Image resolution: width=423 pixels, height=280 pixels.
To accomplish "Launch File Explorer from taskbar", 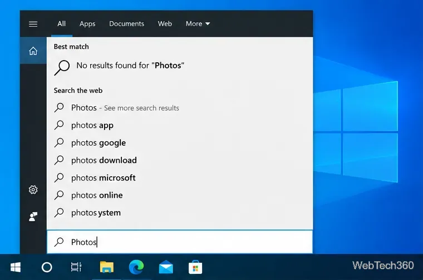I will [106, 267].
